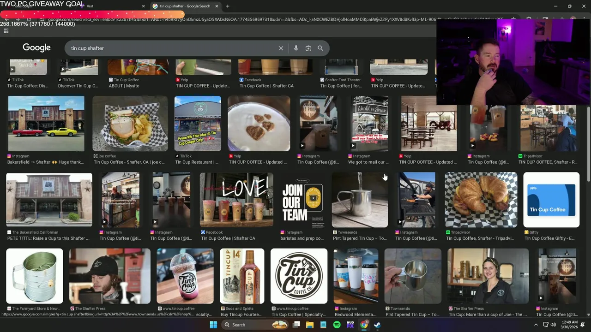Click into the tin cup shafter search field
This screenshot has width=591, height=332.
point(171,48)
